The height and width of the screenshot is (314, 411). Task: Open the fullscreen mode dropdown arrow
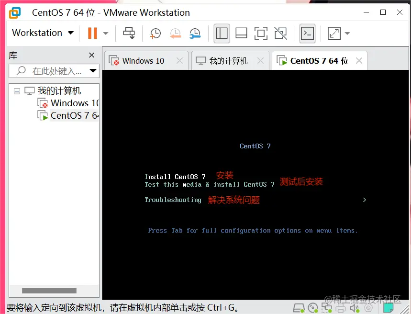[347, 34]
